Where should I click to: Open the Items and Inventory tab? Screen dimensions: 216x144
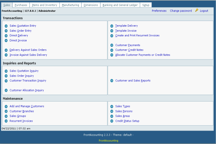[45, 5]
